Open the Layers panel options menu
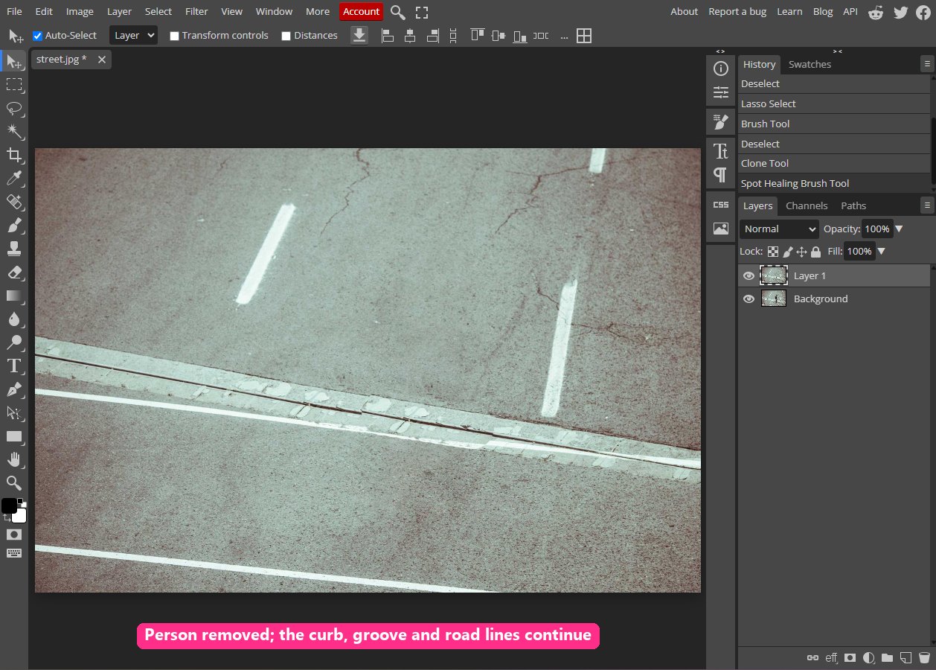This screenshot has height=670, width=936. tap(926, 205)
